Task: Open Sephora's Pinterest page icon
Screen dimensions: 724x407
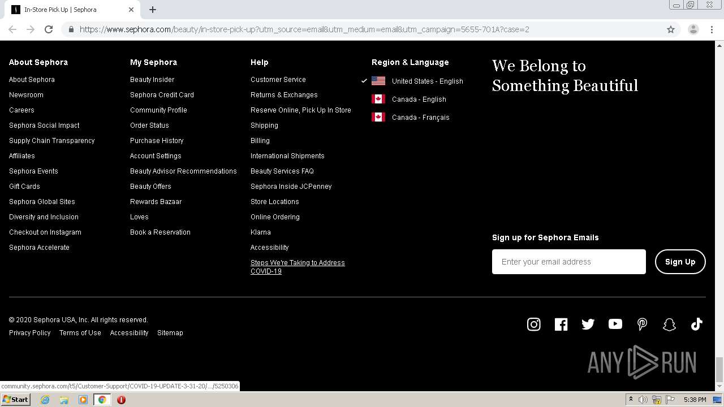Action: tap(642, 324)
